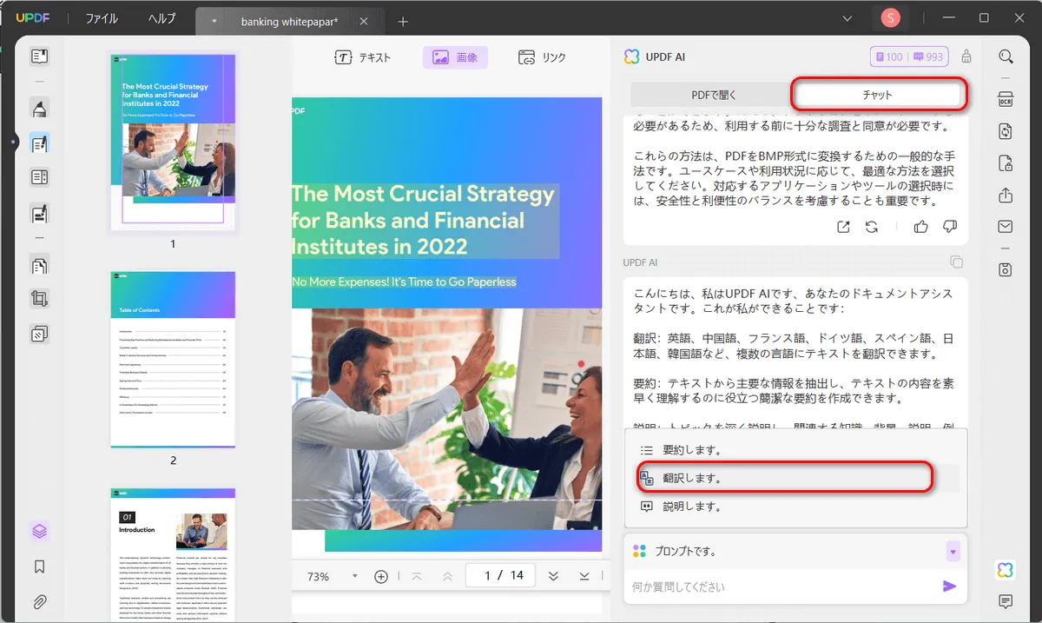Select the Crop pages tool
This screenshot has width=1042, height=623.
click(x=39, y=299)
